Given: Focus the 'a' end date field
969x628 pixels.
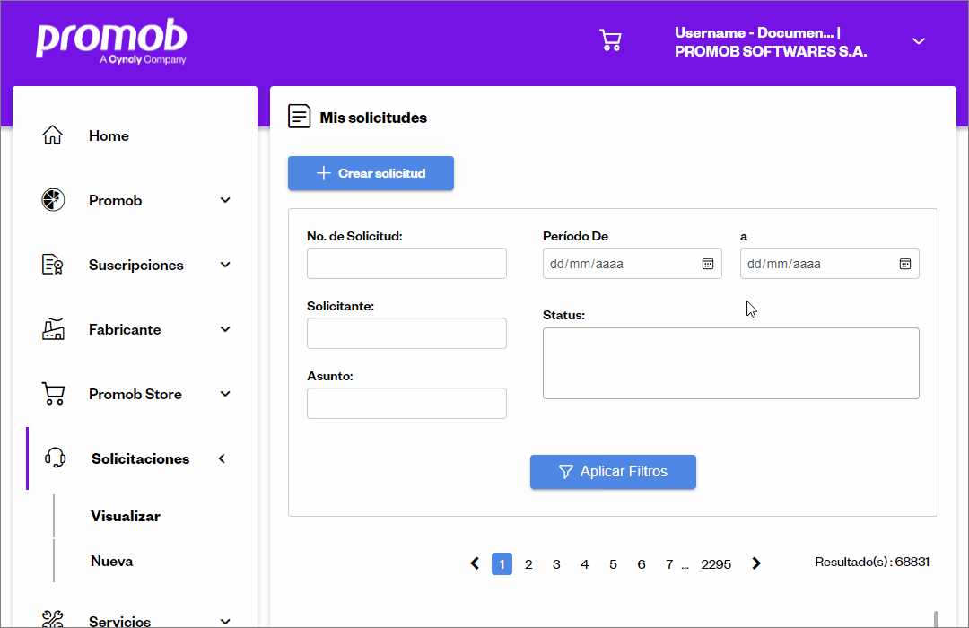Looking at the screenshot, I should tap(829, 264).
